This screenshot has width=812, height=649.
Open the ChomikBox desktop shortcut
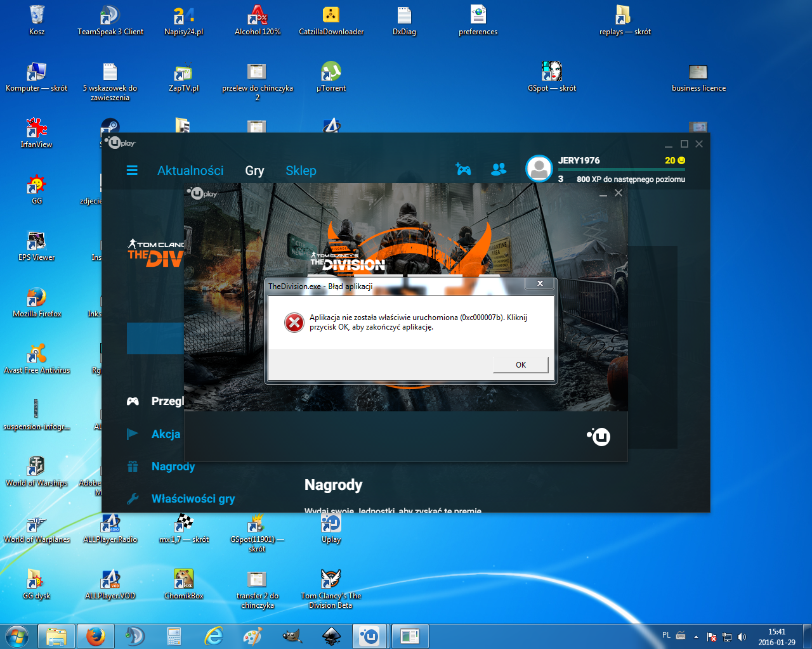[x=184, y=584]
